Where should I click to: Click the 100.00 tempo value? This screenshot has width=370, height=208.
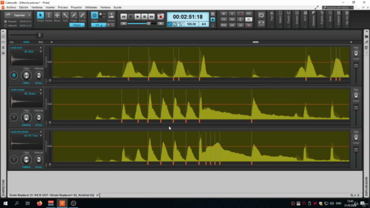point(191,24)
